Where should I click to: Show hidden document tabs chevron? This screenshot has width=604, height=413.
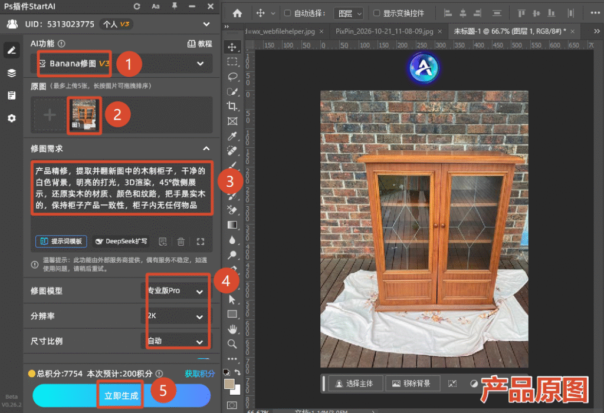596,31
